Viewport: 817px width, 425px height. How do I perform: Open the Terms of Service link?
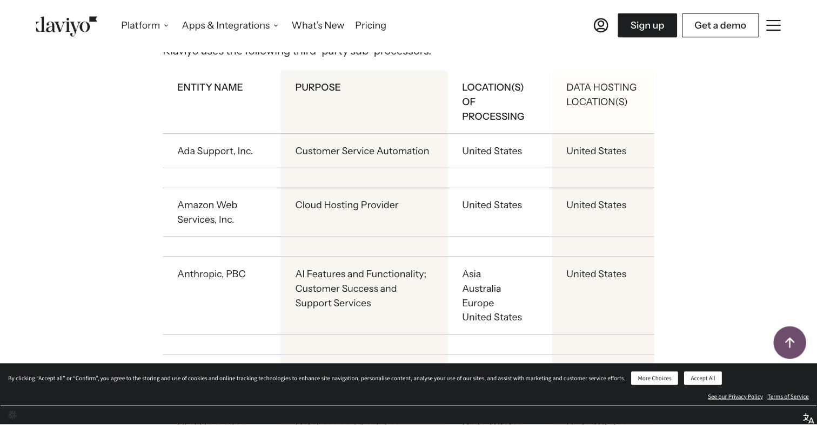tap(788, 396)
